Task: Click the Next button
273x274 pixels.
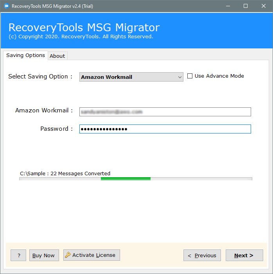Action: point(244,255)
